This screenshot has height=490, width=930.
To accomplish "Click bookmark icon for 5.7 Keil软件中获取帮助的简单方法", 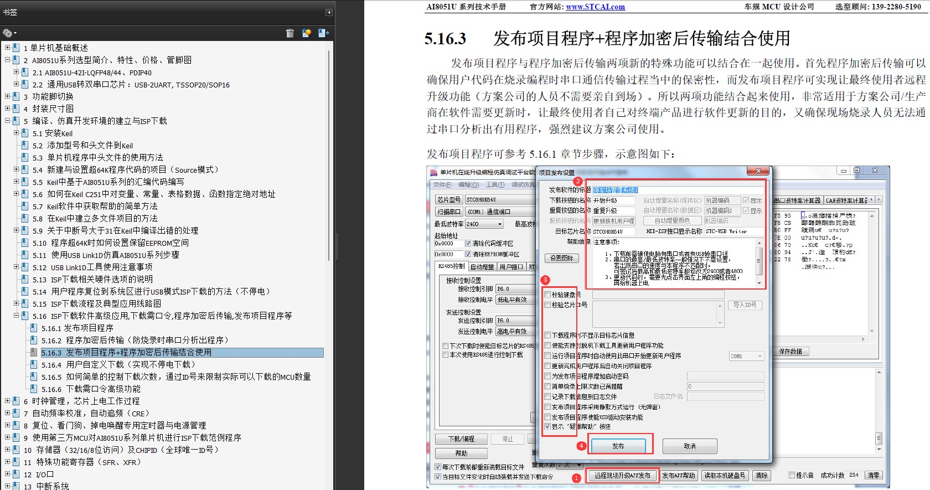I will point(25,206).
